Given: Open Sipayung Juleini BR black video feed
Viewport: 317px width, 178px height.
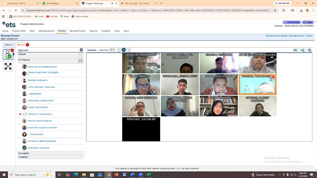Looking at the screenshot, I should [141, 129].
